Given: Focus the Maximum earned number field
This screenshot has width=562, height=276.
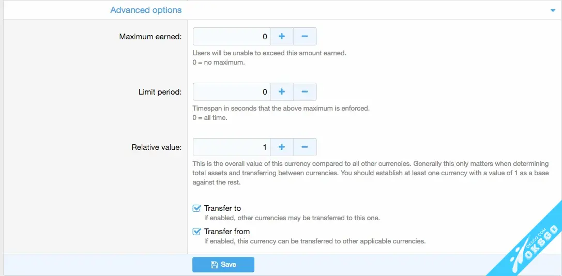Looking at the screenshot, I should click(232, 37).
